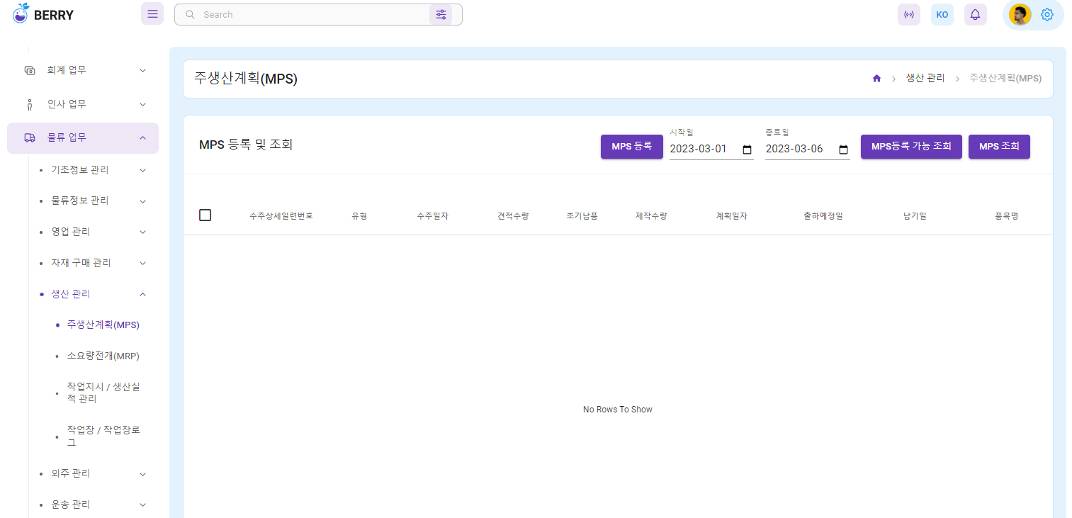Click the Berry logo icon
Screen dimensions: 1072x518
21,13
